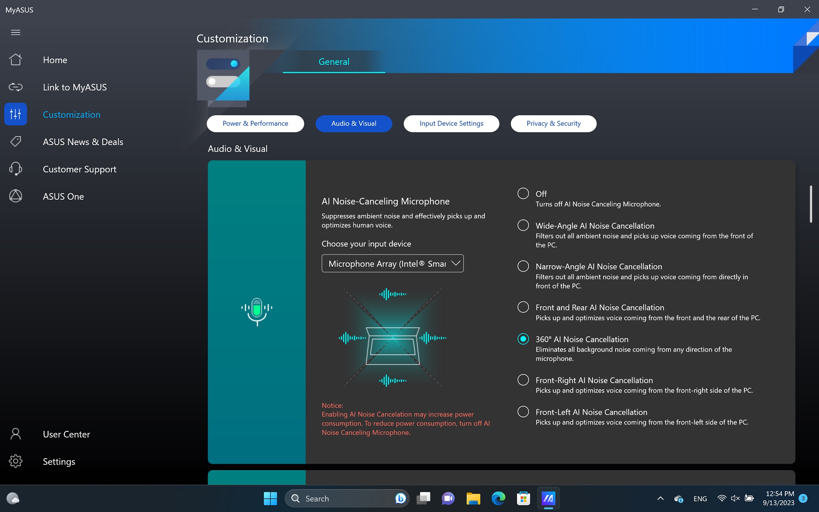Open the Windows Start menu
Screen dimensions: 819x512
(x=270, y=498)
